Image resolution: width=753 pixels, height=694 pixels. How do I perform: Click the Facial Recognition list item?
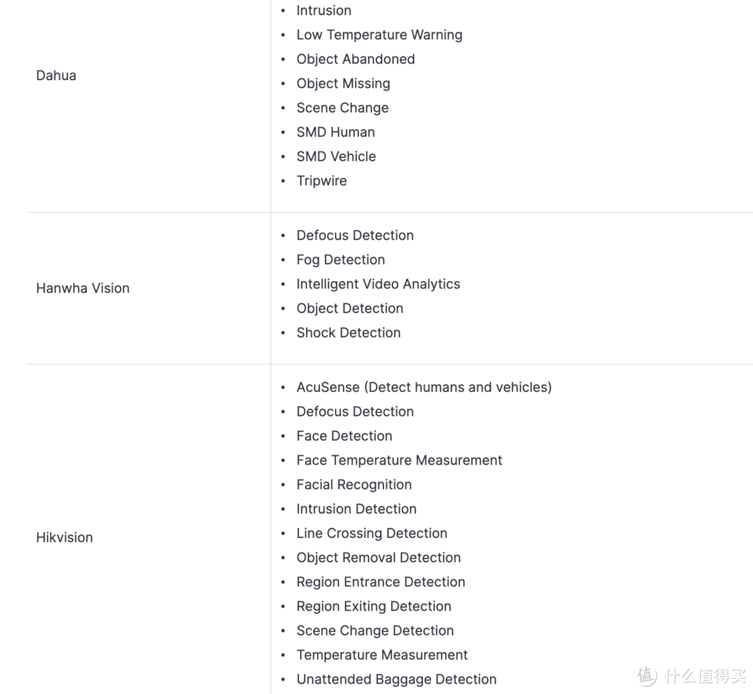tap(353, 485)
